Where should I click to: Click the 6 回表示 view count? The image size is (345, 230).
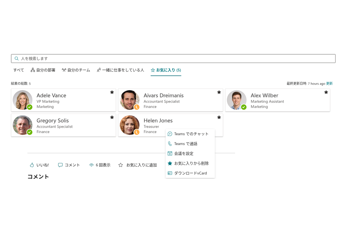100,165
